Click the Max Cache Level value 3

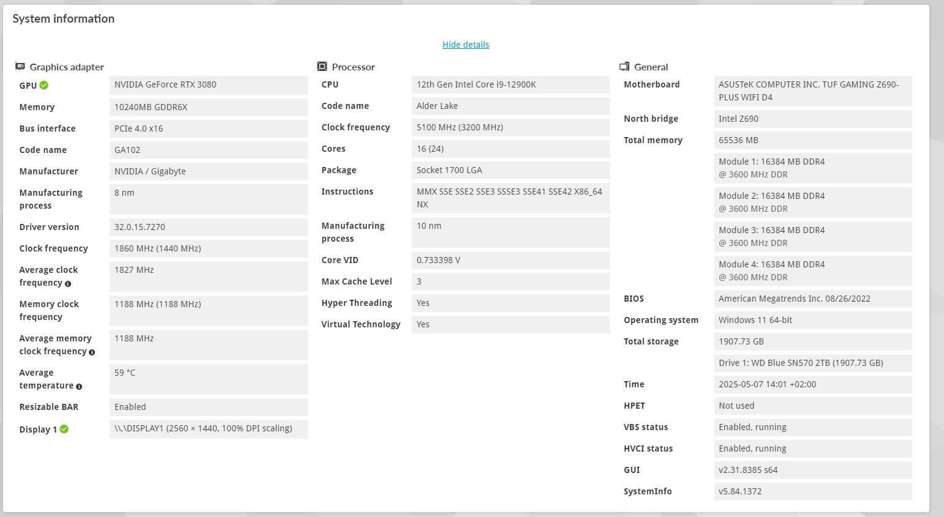(510, 281)
